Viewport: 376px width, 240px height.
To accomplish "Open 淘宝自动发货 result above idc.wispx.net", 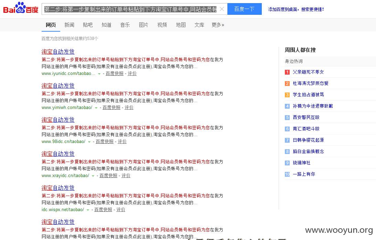I will point(58,188).
